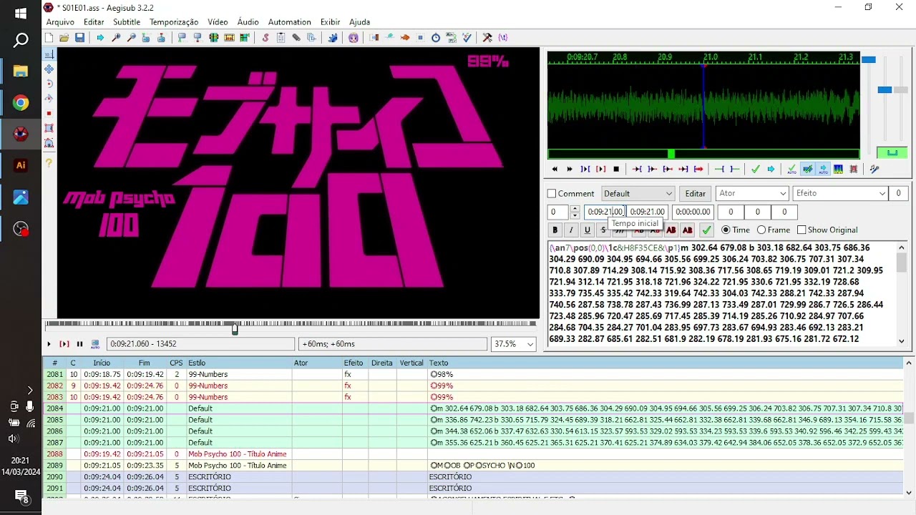Image resolution: width=916 pixels, height=515 pixels.
Task: Open the Shift Times toolbar icon
Action: click(373, 37)
